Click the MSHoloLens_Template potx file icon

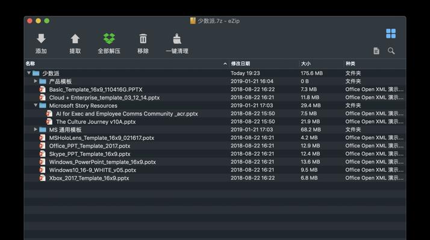[x=42, y=138]
